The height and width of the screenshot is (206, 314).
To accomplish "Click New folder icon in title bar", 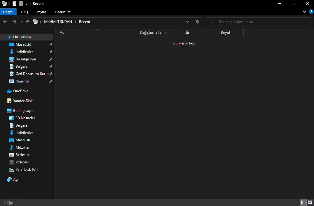I will coord(21,4).
